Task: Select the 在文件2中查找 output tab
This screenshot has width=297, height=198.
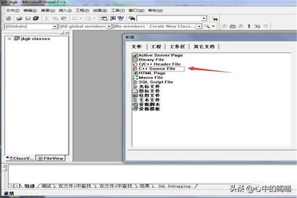Action: click(x=115, y=186)
